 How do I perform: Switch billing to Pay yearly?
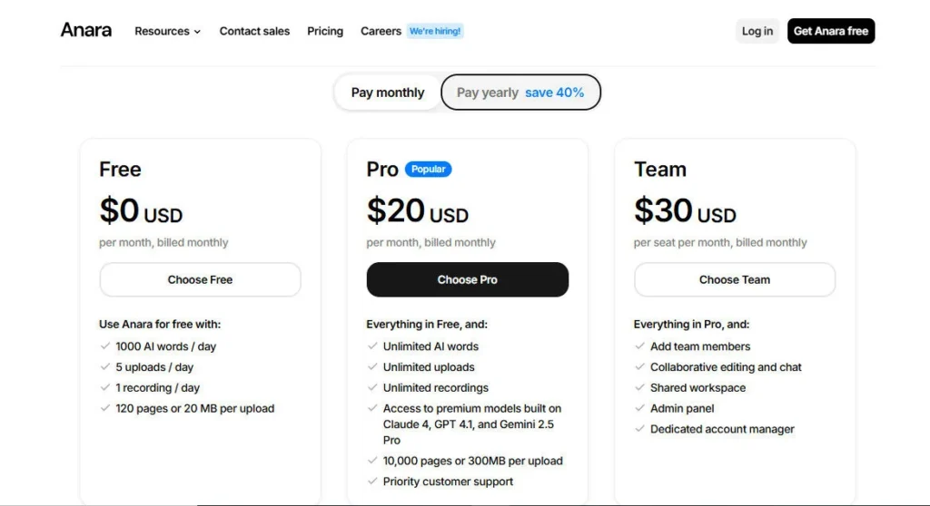click(x=488, y=92)
